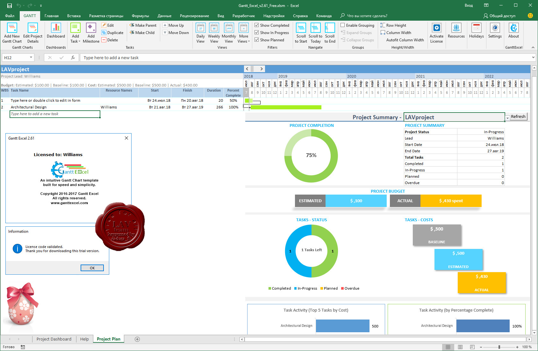This screenshot has width=538, height=351.
Task: Add a new sheet
Action: tap(137, 339)
